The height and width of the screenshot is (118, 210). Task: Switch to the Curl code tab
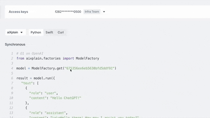click(61, 32)
